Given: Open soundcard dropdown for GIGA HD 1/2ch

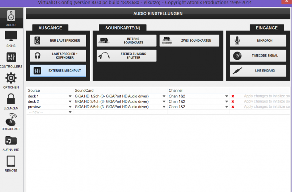Looking at the screenshot, I should point(164,96).
